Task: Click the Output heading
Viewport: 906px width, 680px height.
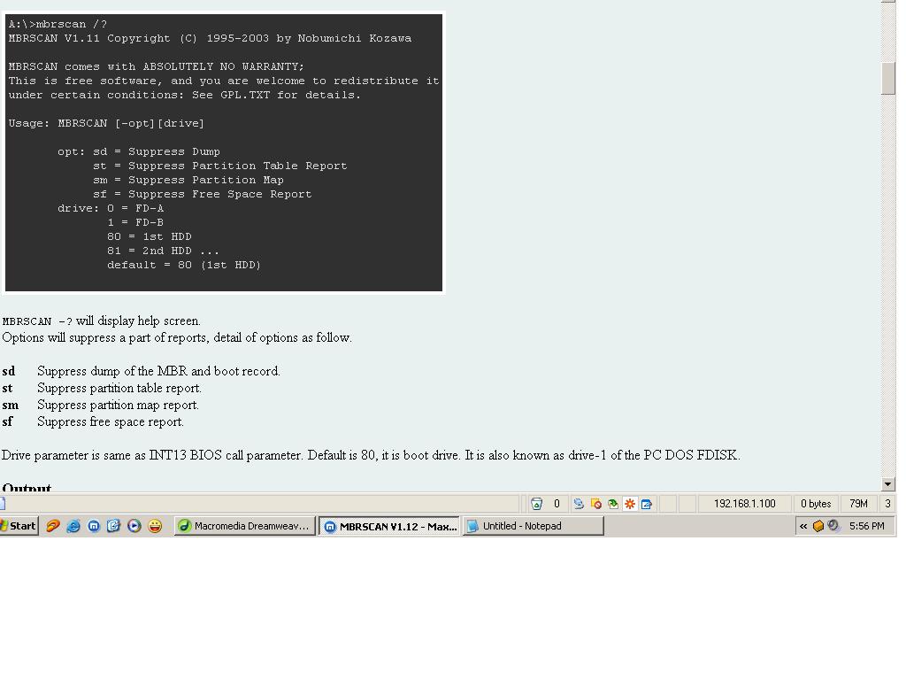Action: click(x=27, y=487)
